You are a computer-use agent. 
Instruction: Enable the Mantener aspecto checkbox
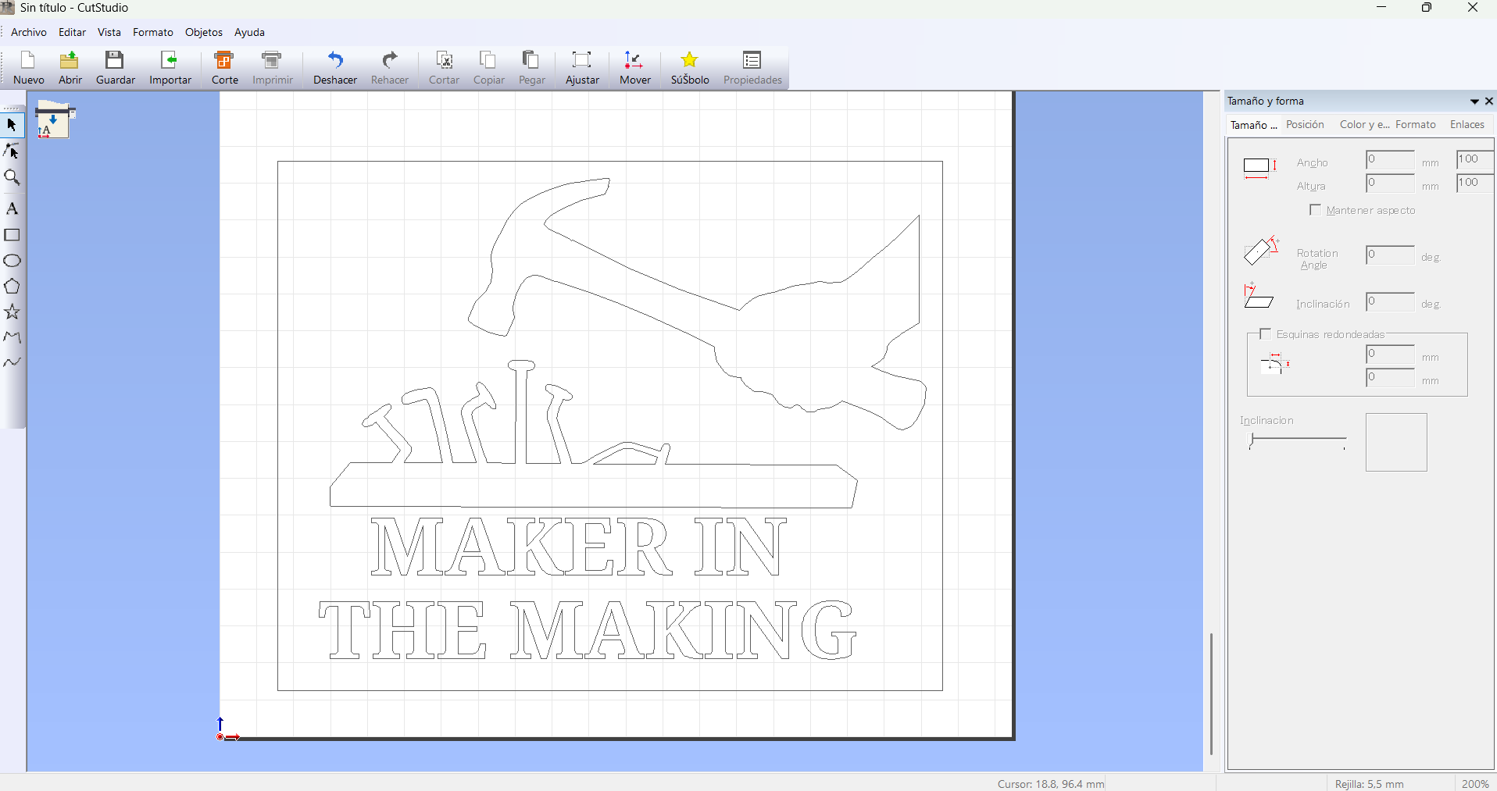[x=1314, y=210]
